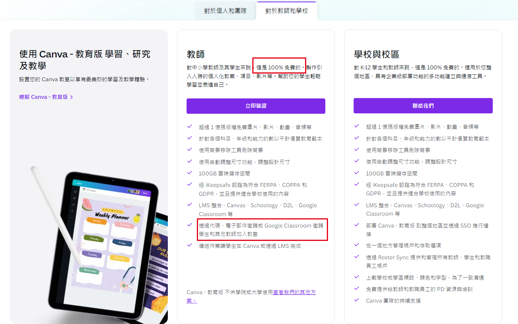Click checkmark beside 部署 Canva - 教育版 feature
The image size is (518, 324).
point(357,225)
